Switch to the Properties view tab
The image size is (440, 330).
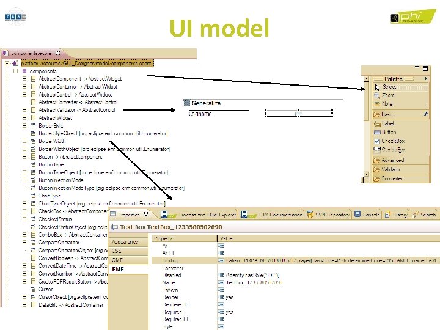[130, 215]
